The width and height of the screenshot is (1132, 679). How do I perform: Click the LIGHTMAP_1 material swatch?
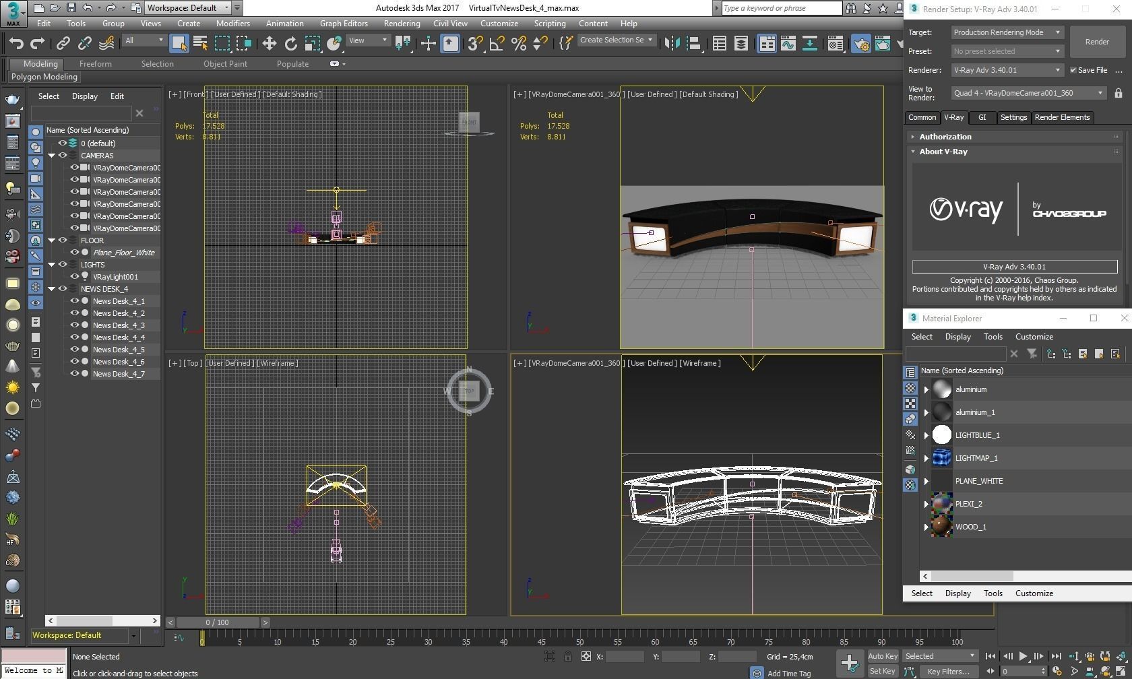[x=942, y=458]
